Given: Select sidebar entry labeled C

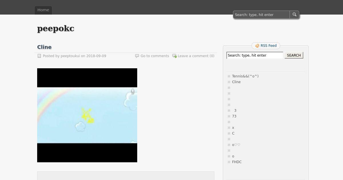Looking at the screenshot, I should (x=233, y=133).
